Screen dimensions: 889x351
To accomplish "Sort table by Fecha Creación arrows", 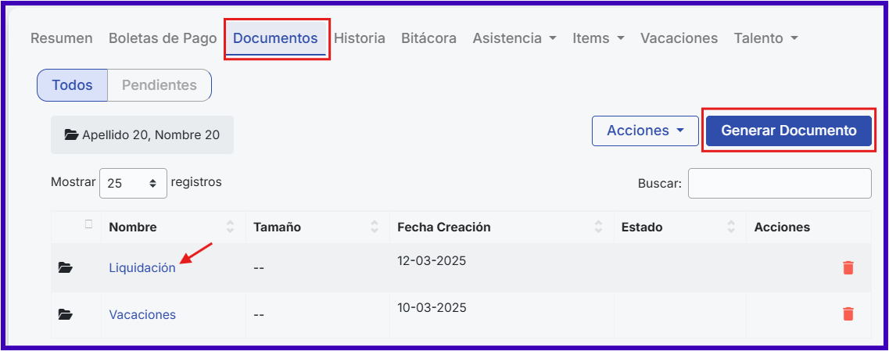I will (x=598, y=227).
